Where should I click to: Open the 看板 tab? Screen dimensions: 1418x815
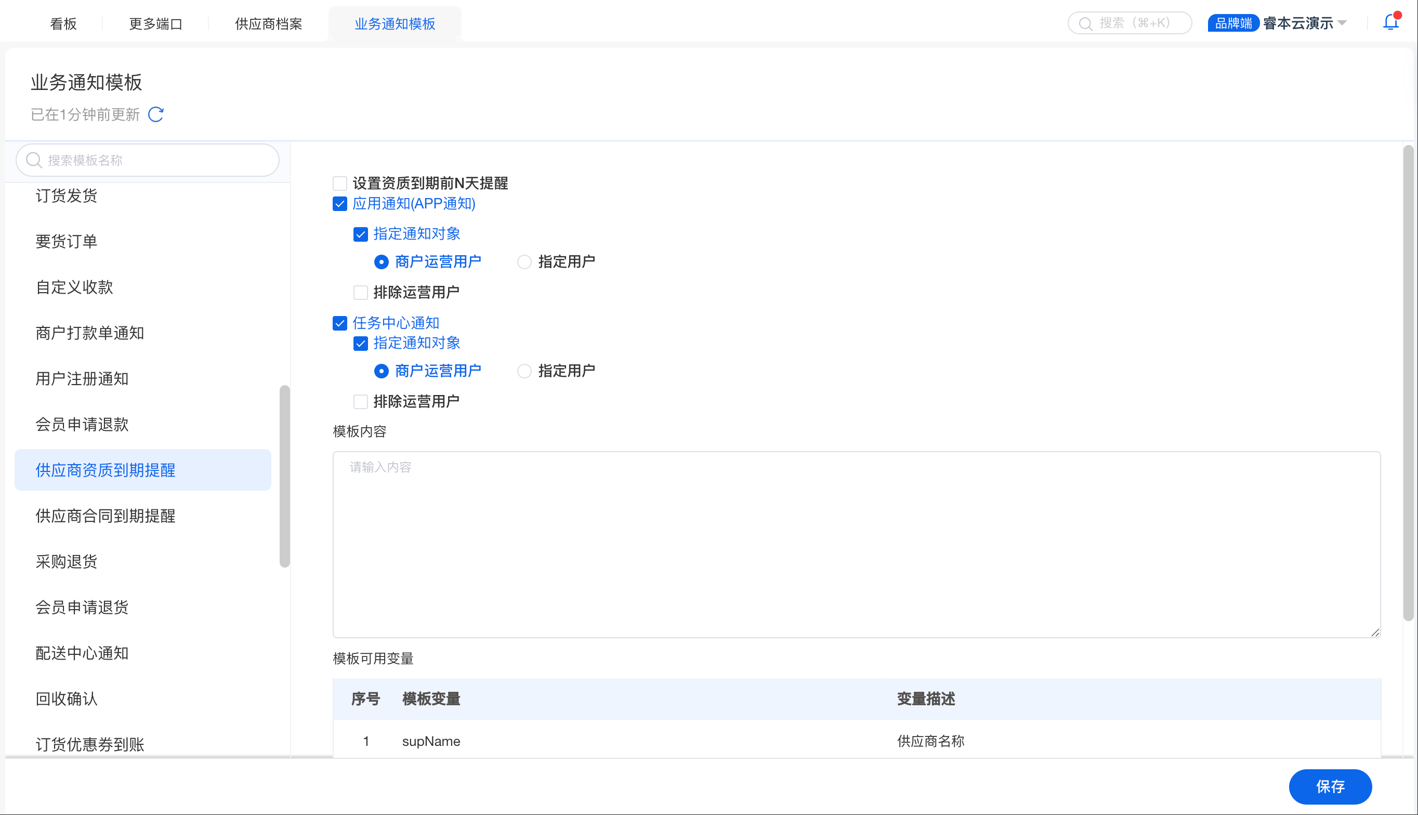pyautogui.click(x=63, y=24)
